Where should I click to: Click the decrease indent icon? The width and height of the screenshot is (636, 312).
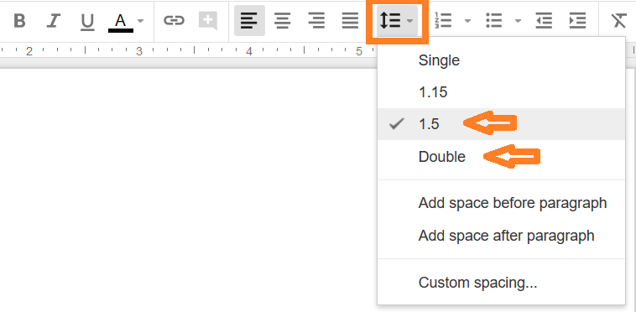544,21
